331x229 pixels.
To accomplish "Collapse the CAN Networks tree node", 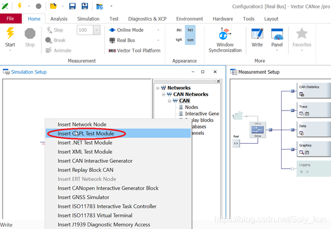I will [x=163, y=95].
